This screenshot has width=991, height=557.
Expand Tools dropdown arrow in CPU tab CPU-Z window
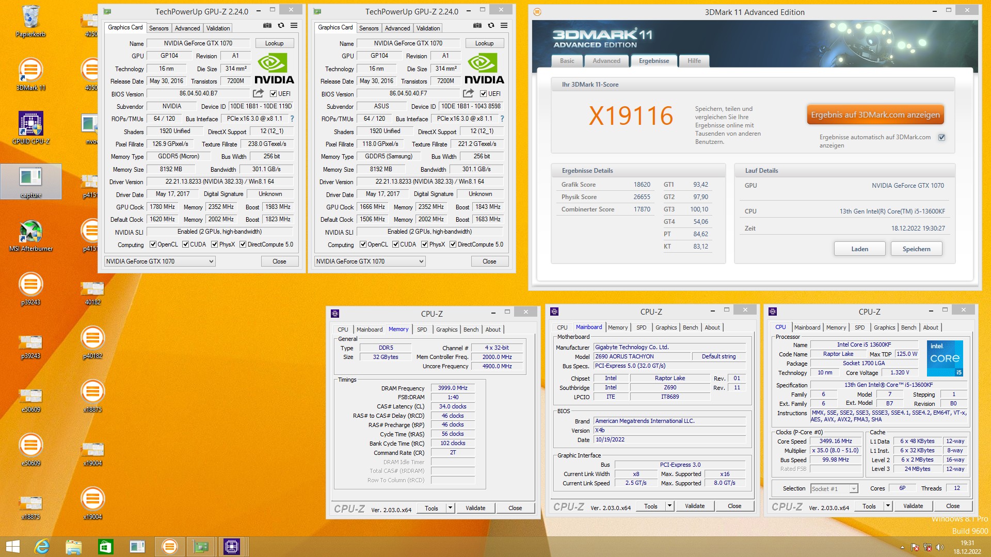coord(888,506)
